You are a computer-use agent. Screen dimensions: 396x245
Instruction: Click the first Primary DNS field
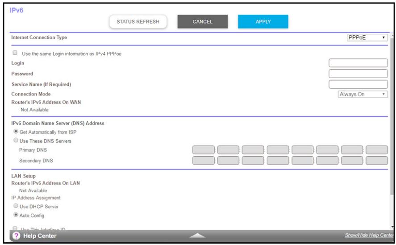(x=204, y=150)
